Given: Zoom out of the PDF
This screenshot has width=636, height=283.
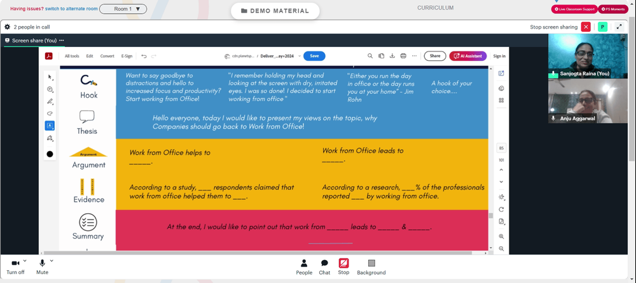Looking at the screenshot, I should 501,249.
